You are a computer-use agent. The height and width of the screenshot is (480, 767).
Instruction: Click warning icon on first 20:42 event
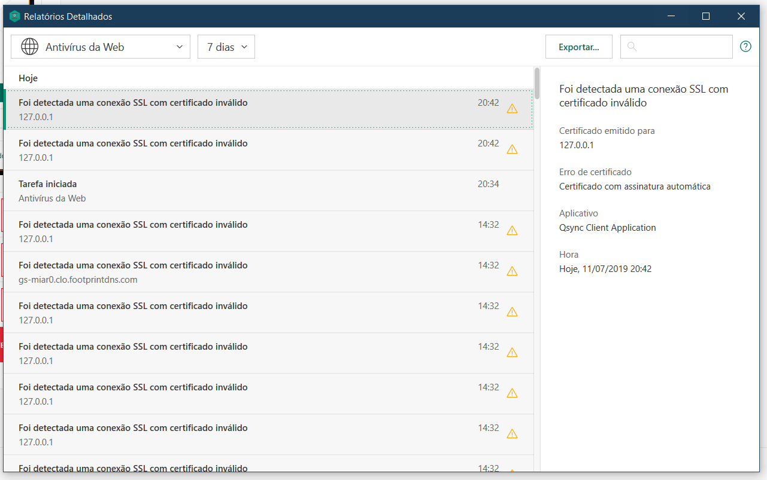(x=512, y=109)
